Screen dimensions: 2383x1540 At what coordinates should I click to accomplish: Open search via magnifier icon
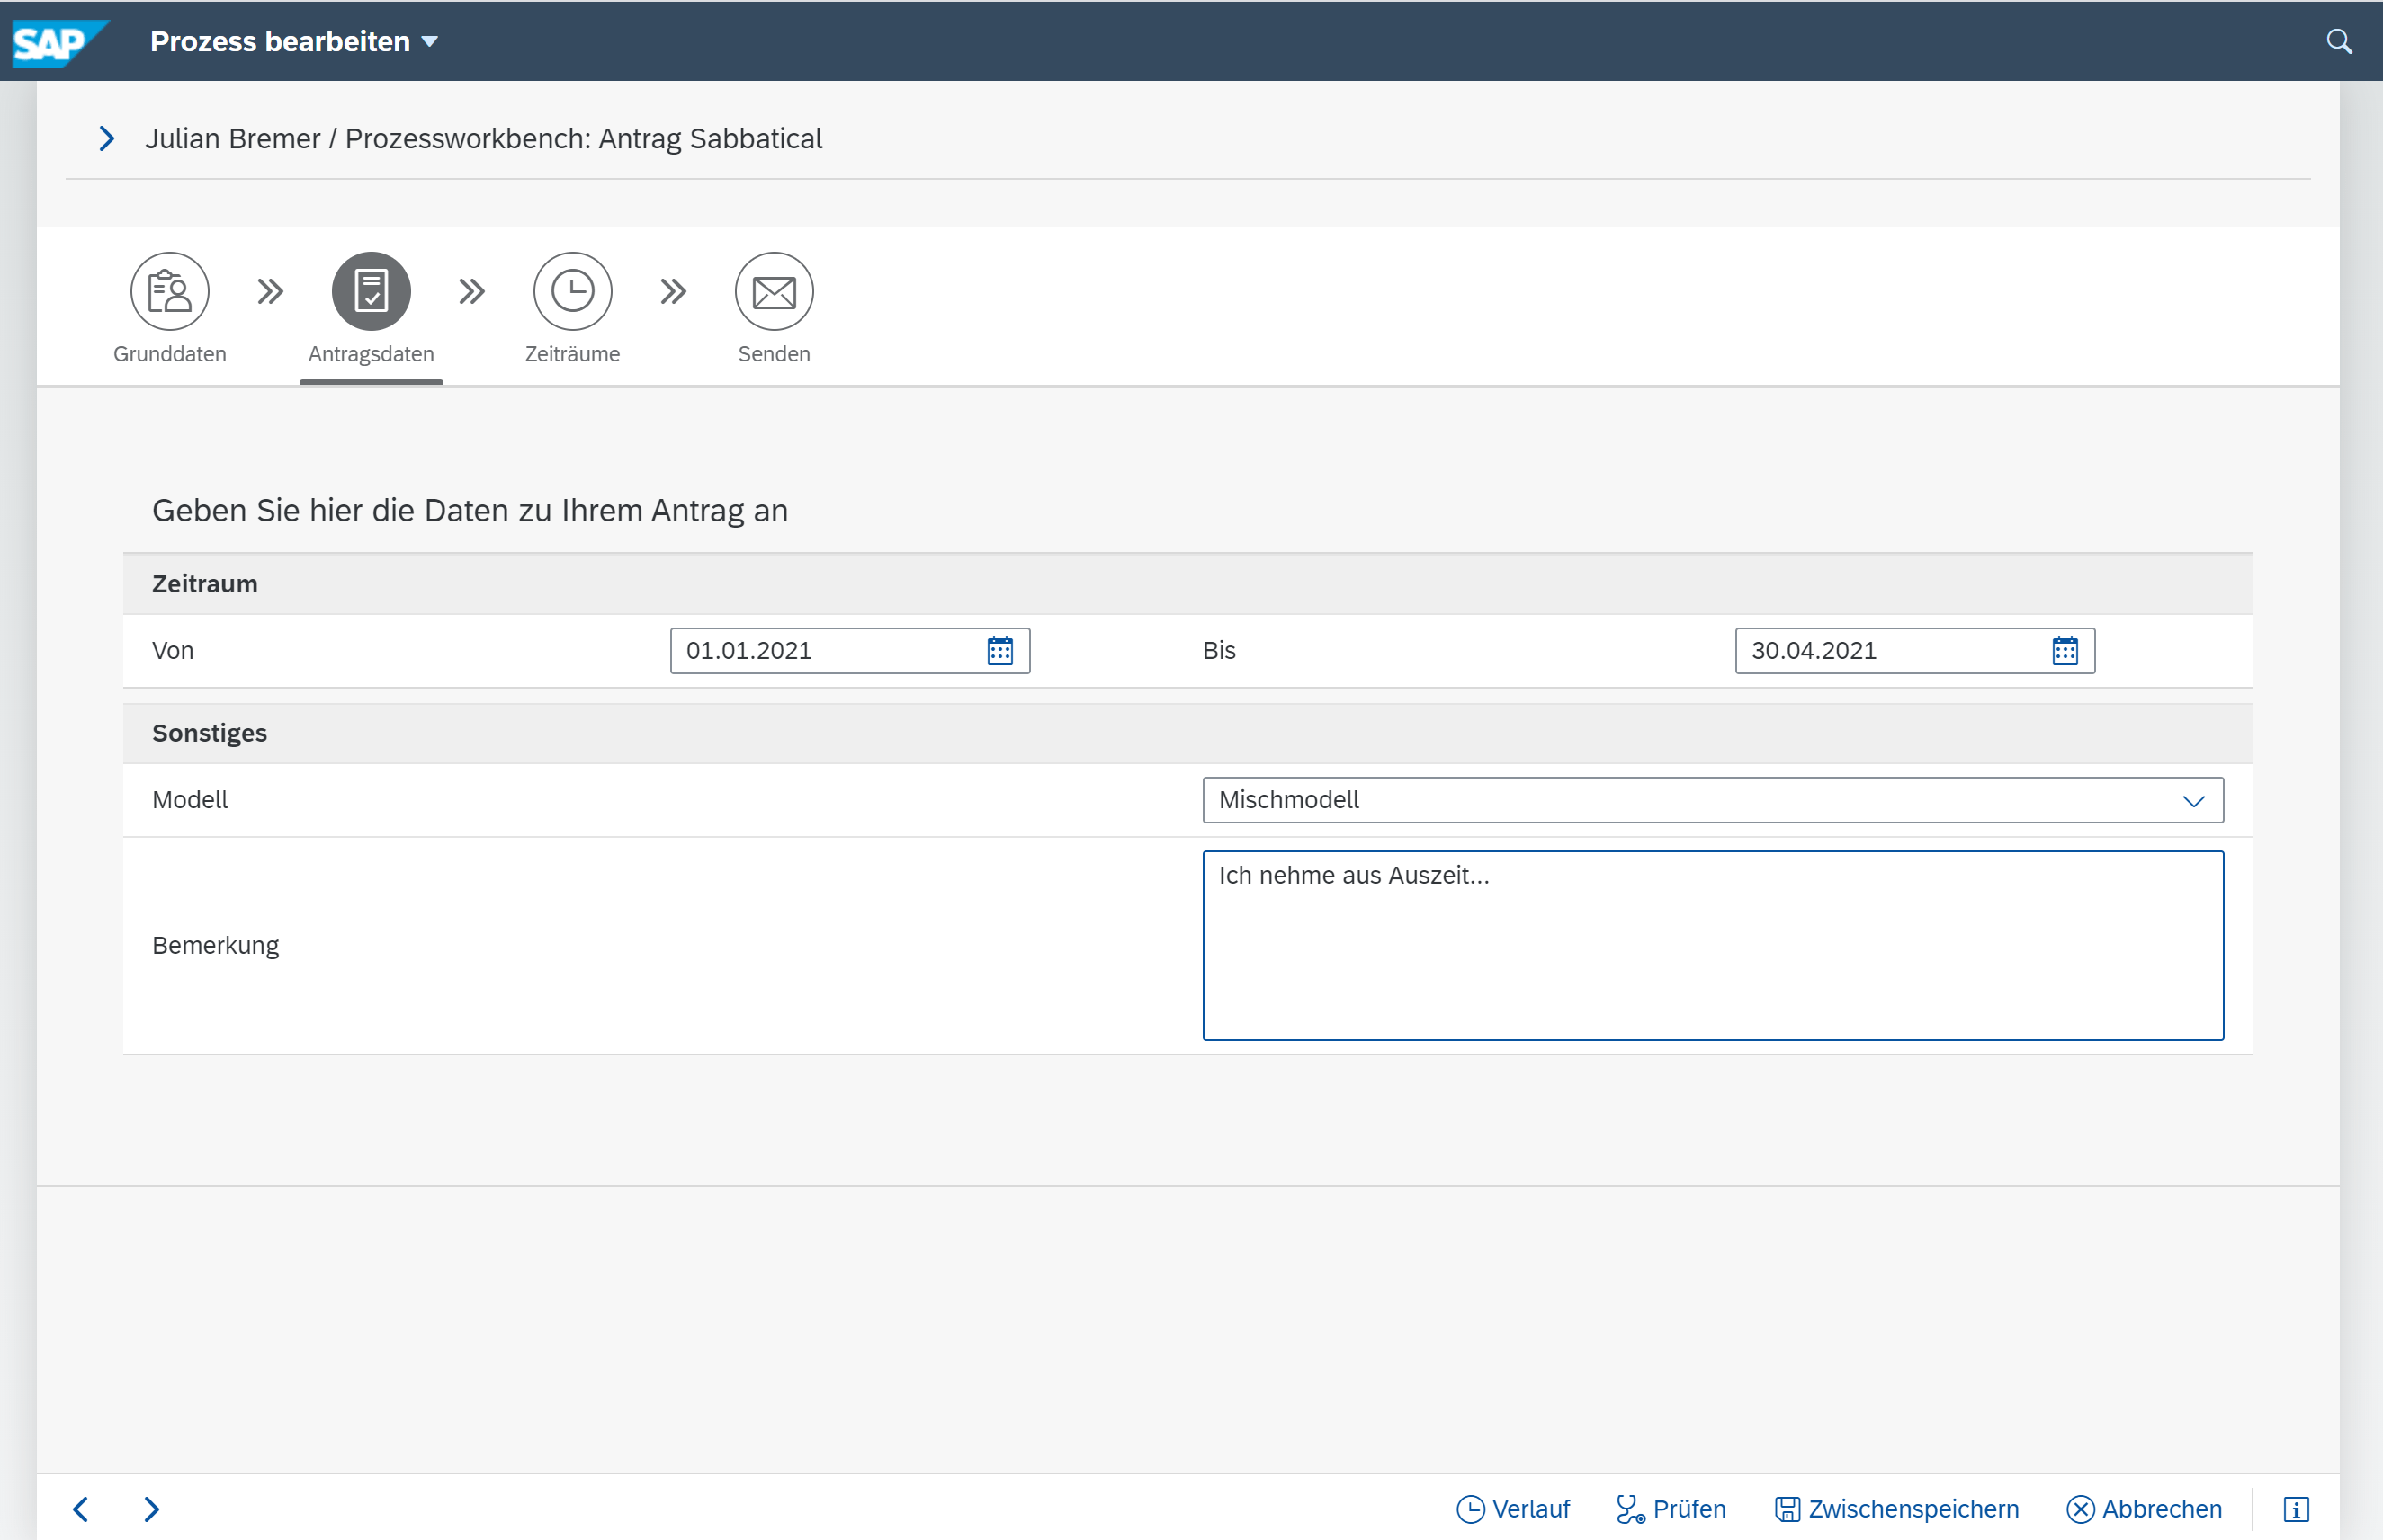pos(2339,42)
